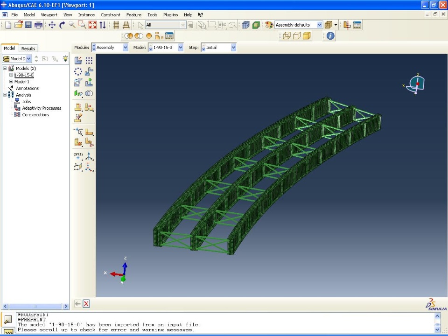The width and height of the screenshot is (448, 336).
Task: Select the Linear Pattern tool
Action: [x=89, y=60]
